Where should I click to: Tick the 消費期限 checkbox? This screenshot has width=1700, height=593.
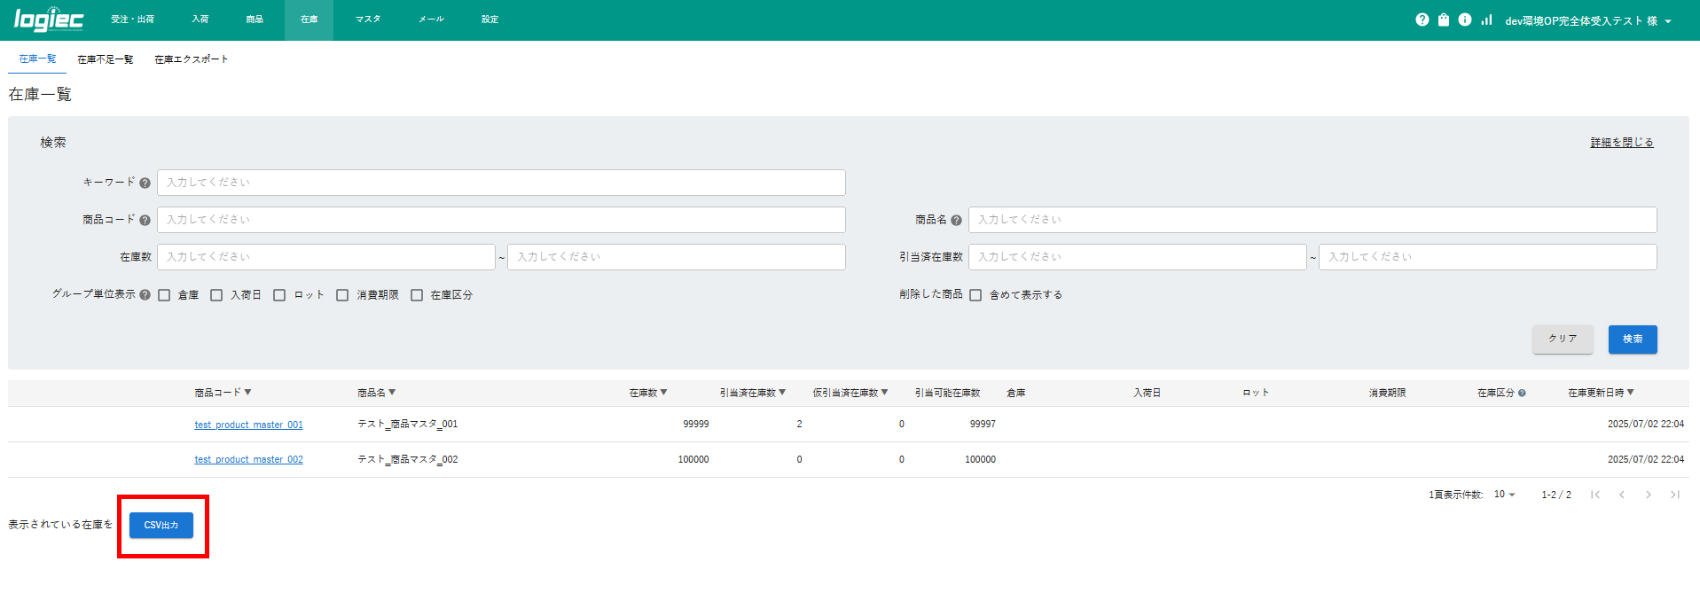click(x=342, y=295)
